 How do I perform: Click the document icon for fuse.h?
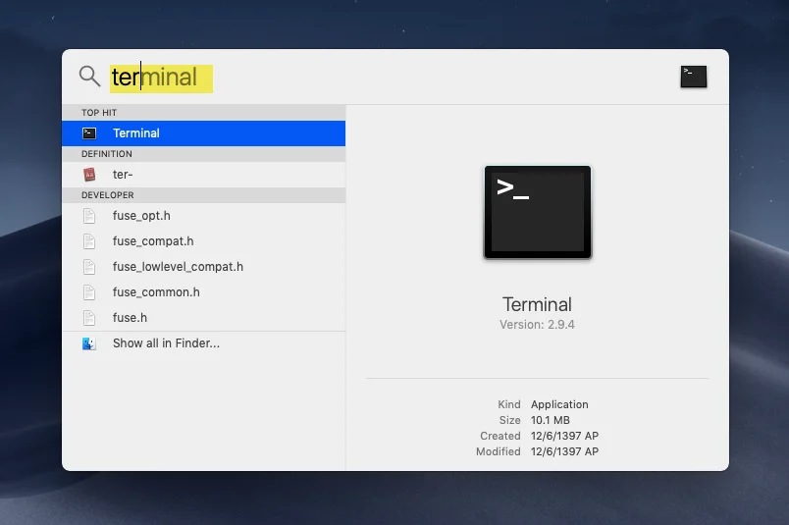(x=89, y=318)
